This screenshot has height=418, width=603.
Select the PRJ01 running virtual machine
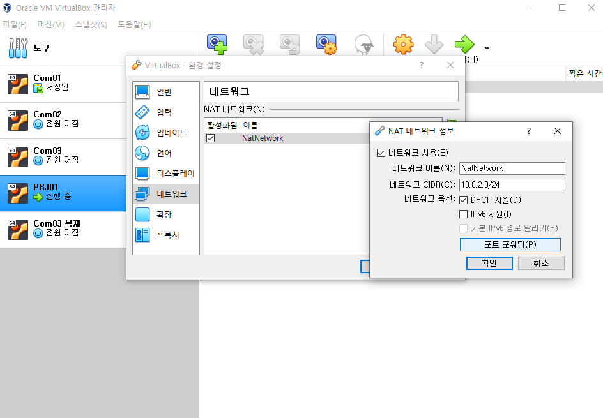coord(63,193)
